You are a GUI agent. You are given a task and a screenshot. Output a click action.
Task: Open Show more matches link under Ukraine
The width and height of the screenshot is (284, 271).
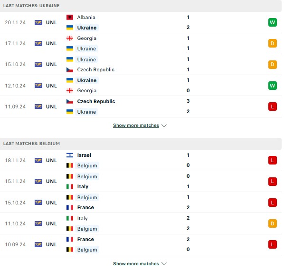click(x=136, y=126)
